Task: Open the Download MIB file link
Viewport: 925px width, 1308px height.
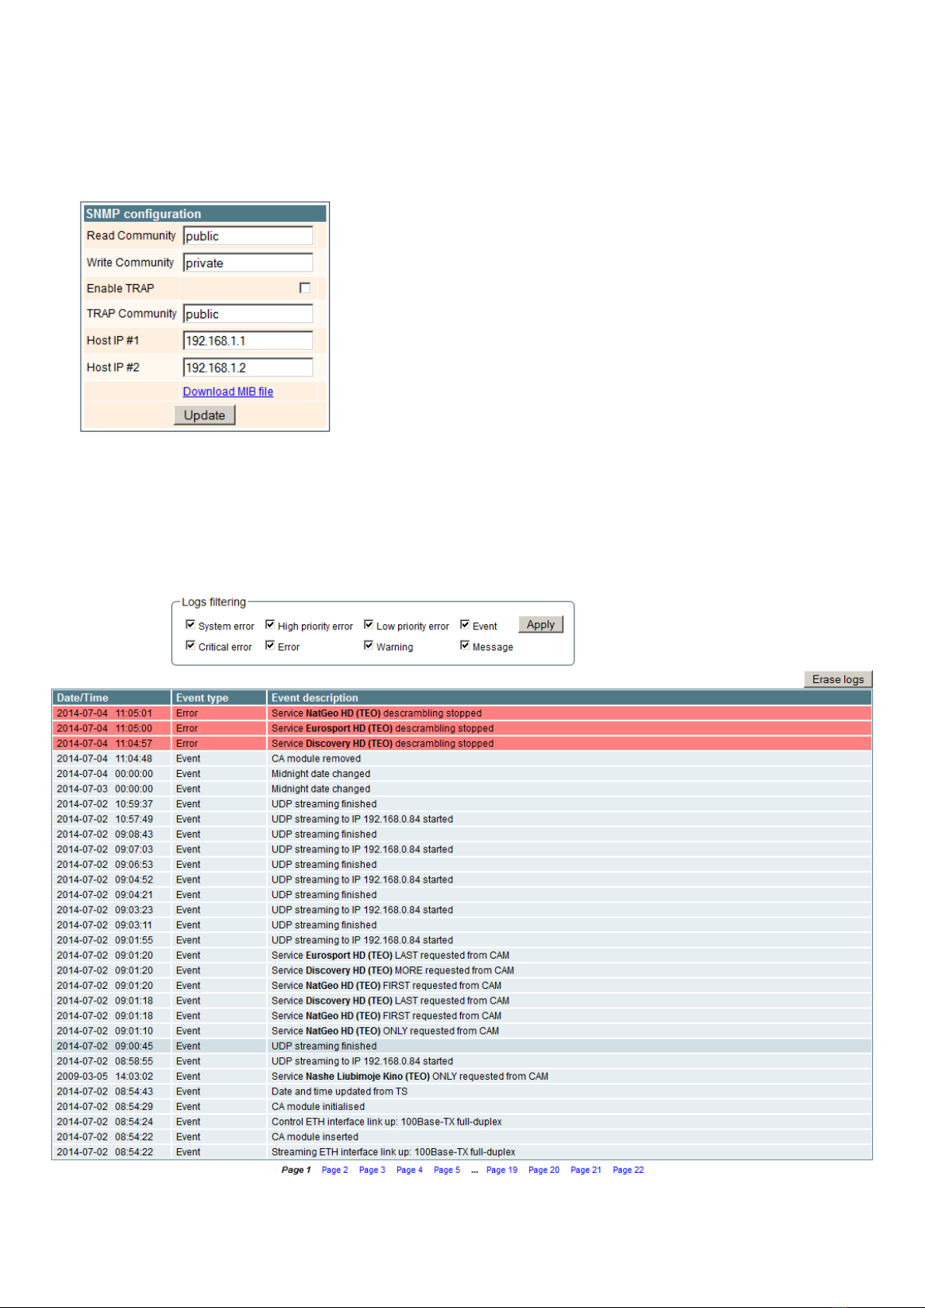Action: click(228, 392)
